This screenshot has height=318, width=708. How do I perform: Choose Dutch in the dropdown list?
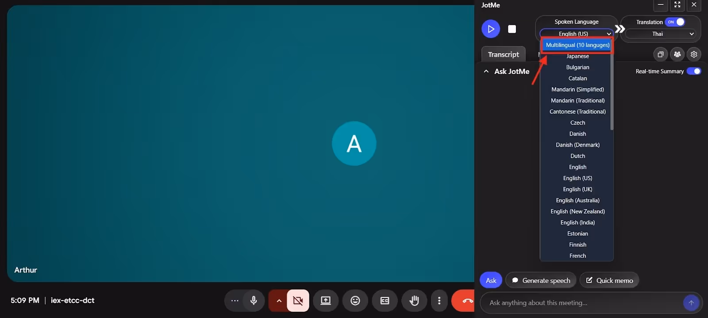[577, 156]
